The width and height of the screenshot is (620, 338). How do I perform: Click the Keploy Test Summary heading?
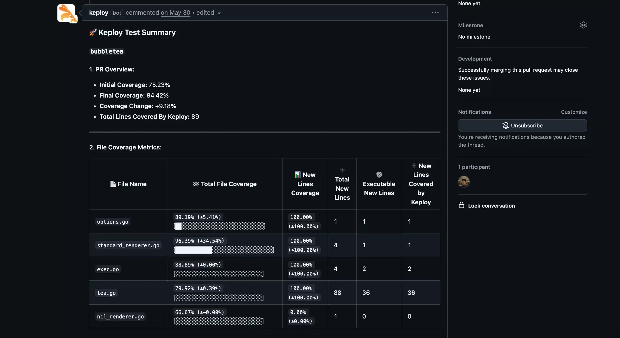tap(137, 32)
